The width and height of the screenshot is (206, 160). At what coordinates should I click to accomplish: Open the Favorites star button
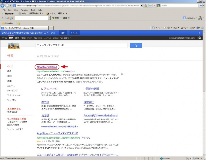8,23
